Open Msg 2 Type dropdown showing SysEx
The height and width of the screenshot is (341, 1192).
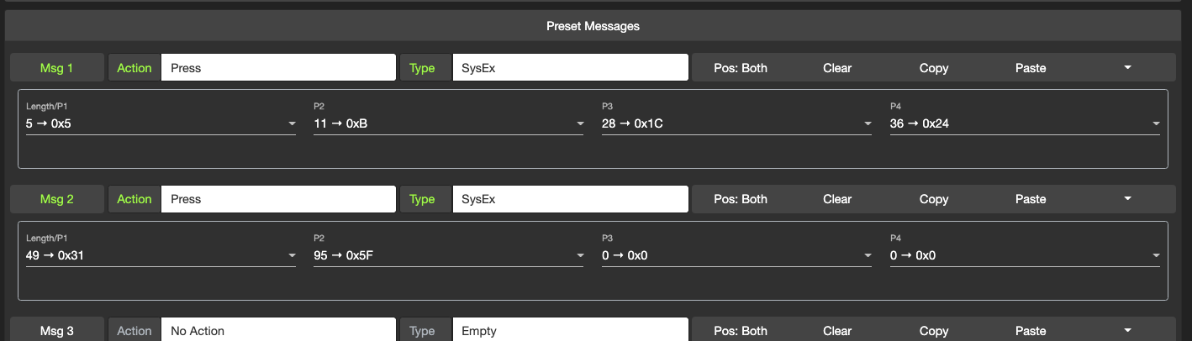569,199
